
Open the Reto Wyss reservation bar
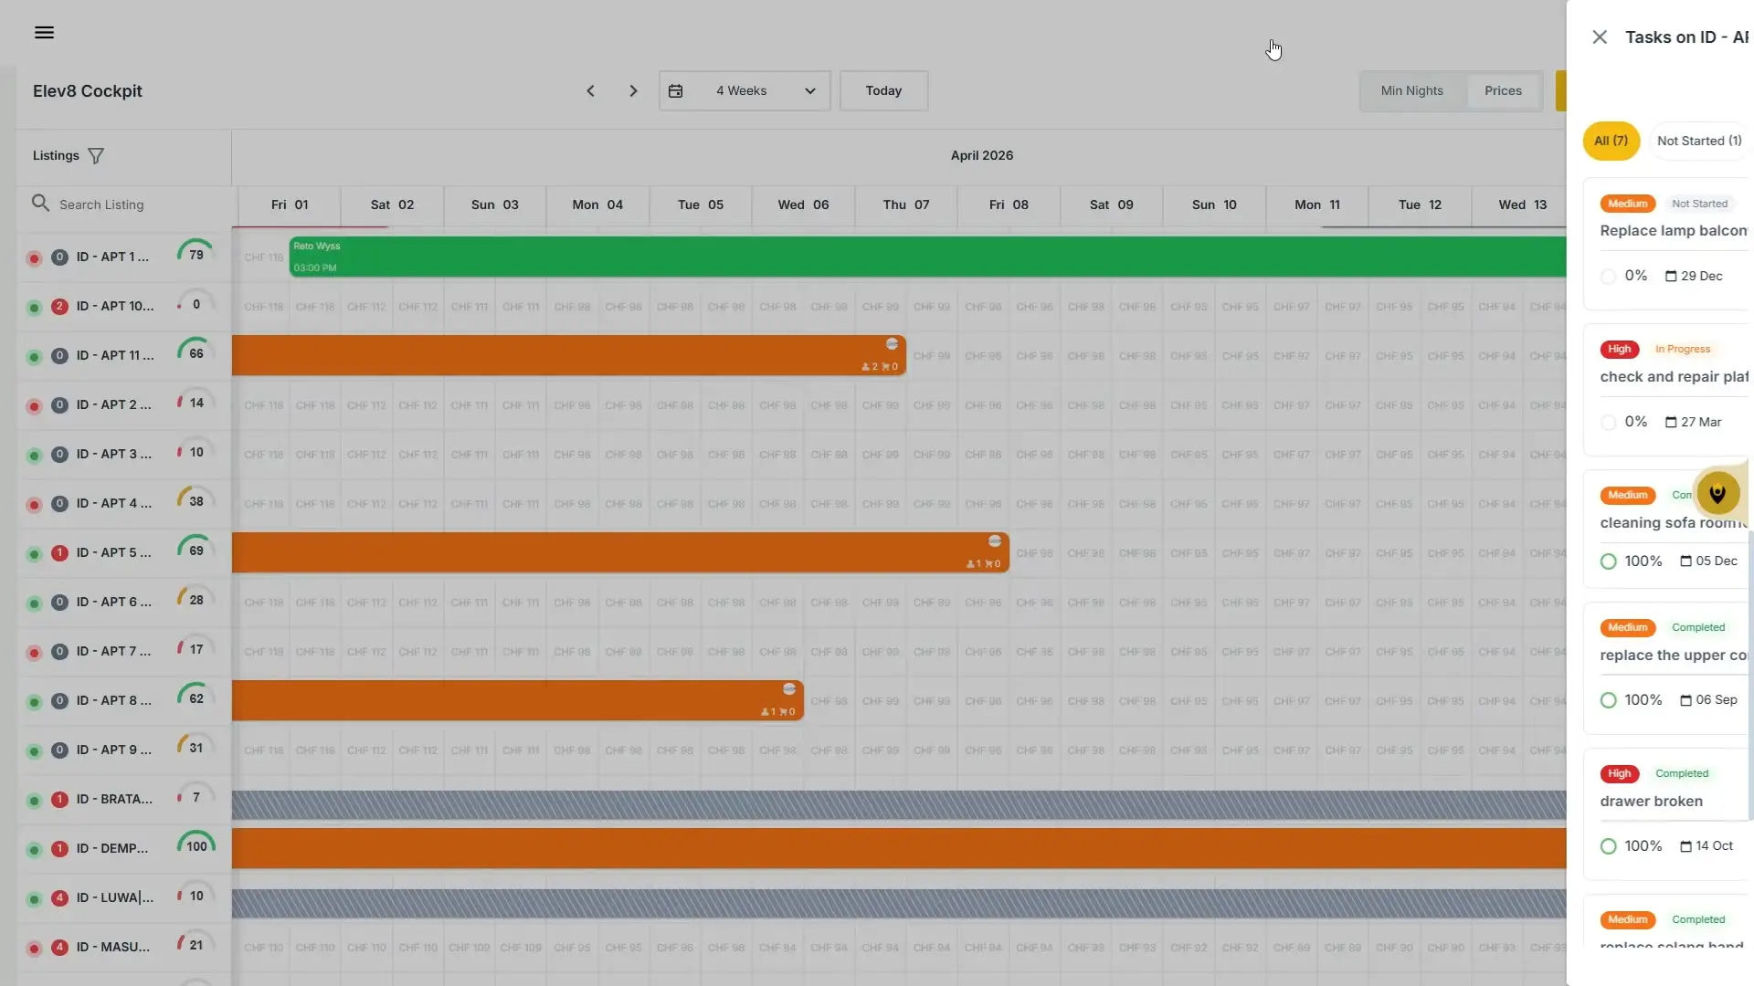[927, 257]
